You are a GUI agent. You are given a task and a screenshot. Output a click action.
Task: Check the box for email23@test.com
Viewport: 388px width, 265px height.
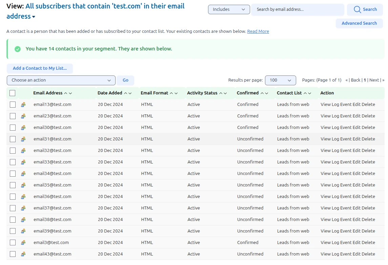coord(13,116)
